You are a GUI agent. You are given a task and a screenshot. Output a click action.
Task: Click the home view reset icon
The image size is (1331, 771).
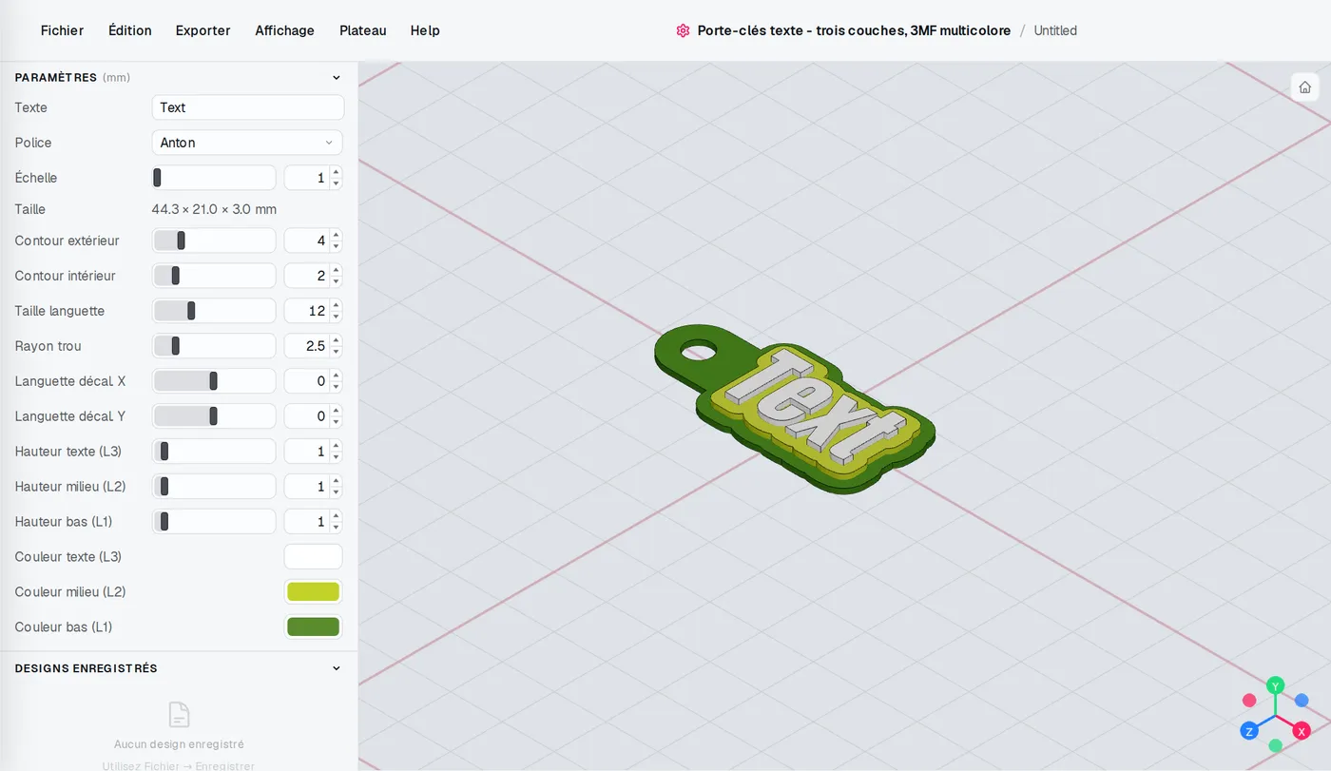pyautogui.click(x=1304, y=87)
